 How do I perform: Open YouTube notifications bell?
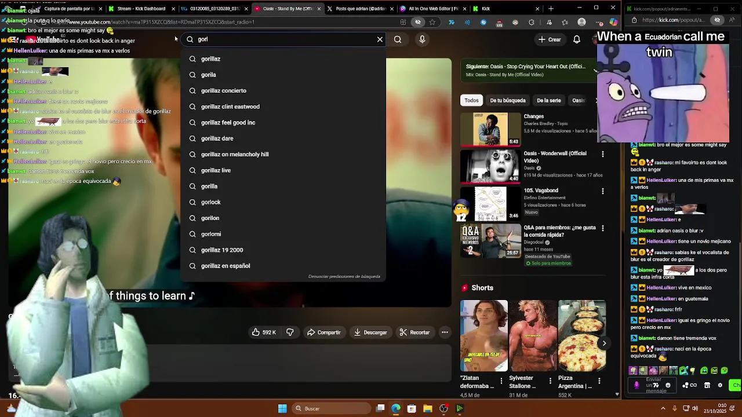tap(577, 39)
